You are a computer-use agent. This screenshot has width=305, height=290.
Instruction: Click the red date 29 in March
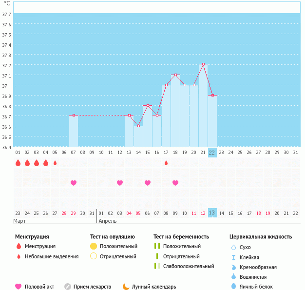(74, 213)
